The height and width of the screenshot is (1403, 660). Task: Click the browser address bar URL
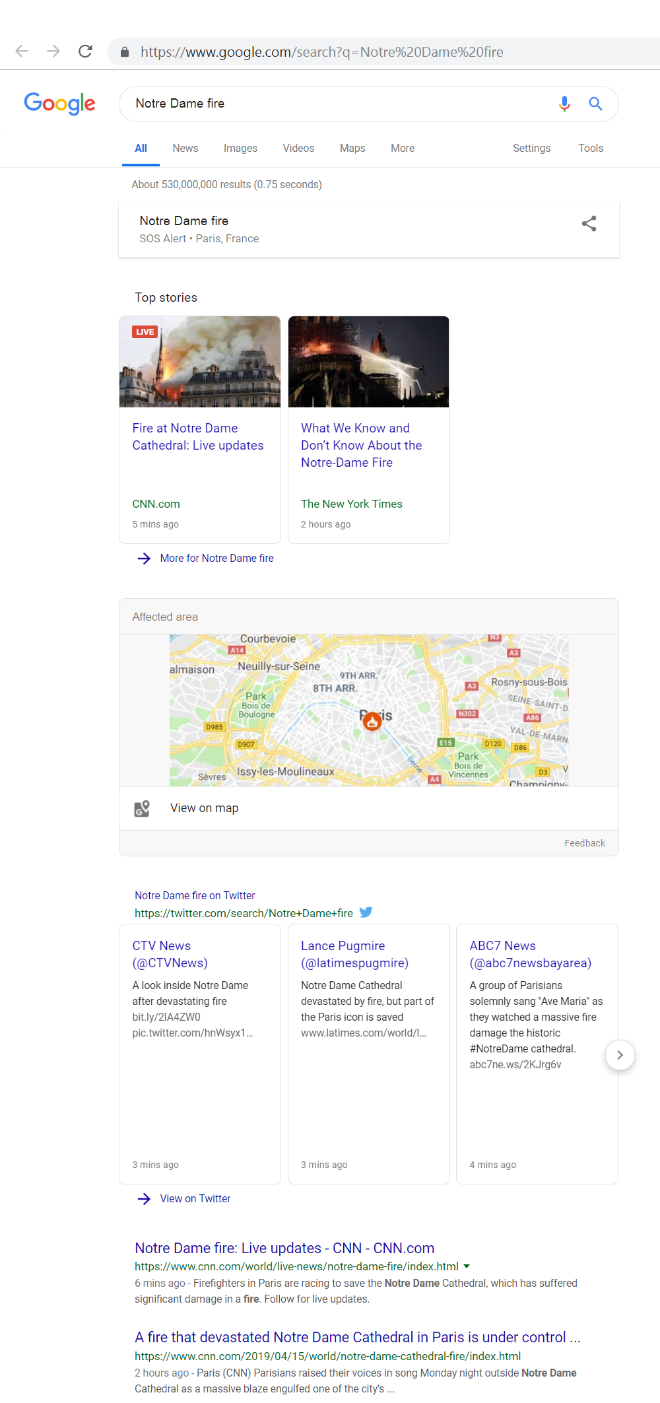(x=321, y=52)
